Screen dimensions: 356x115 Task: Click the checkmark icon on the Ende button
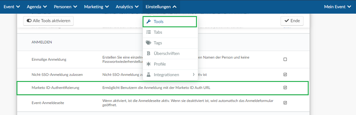(x=286, y=21)
